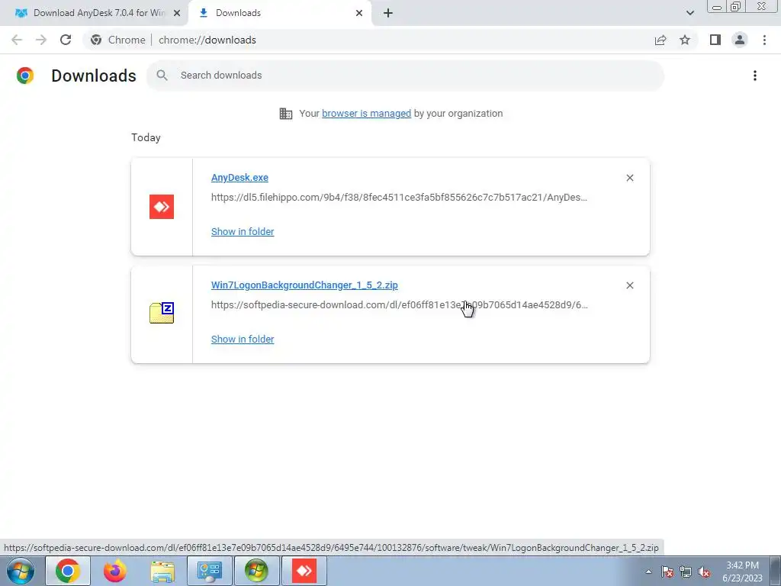The image size is (781, 586).
Task: Click the zip file folder icon
Action: 162,313
